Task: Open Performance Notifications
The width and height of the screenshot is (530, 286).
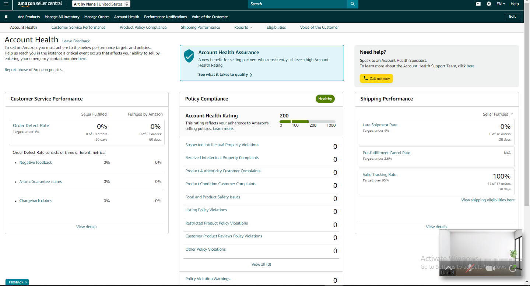Action: coord(165,17)
